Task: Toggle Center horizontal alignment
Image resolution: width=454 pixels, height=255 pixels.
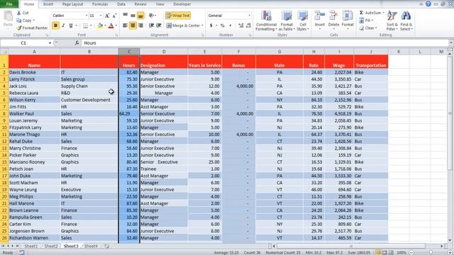Action: click(133, 25)
